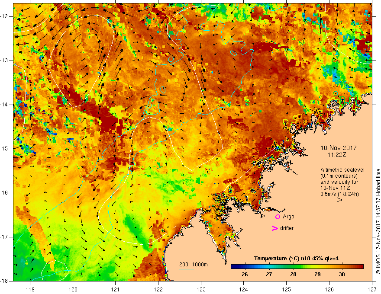
Task: Click the temperature colour bar at 28
Action: pos(293,267)
